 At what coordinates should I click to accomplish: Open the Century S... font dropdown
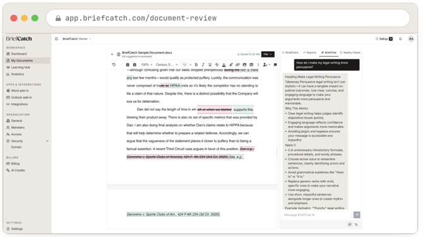pyautogui.click(x=167, y=65)
